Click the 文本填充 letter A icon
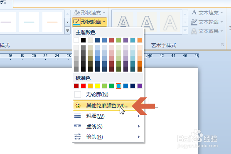 pos(194,12)
